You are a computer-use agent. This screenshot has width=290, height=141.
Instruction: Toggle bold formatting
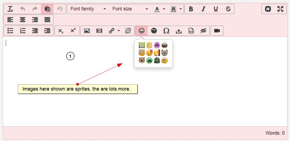[191, 9]
